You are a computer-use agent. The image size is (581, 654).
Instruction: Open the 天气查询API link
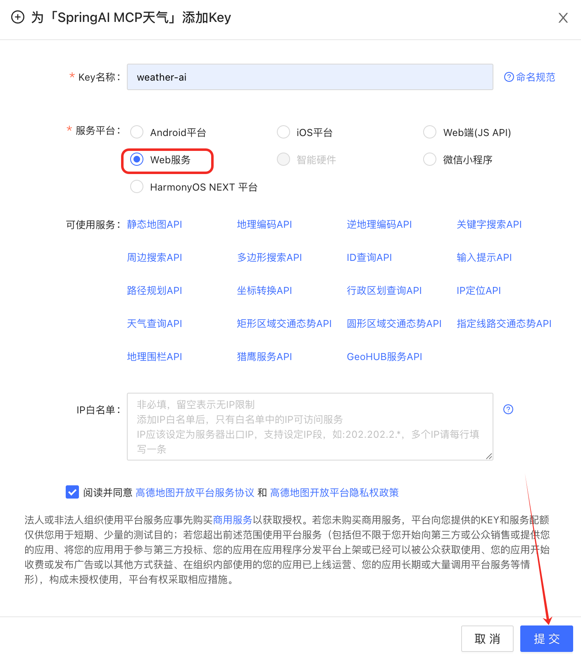click(x=155, y=324)
